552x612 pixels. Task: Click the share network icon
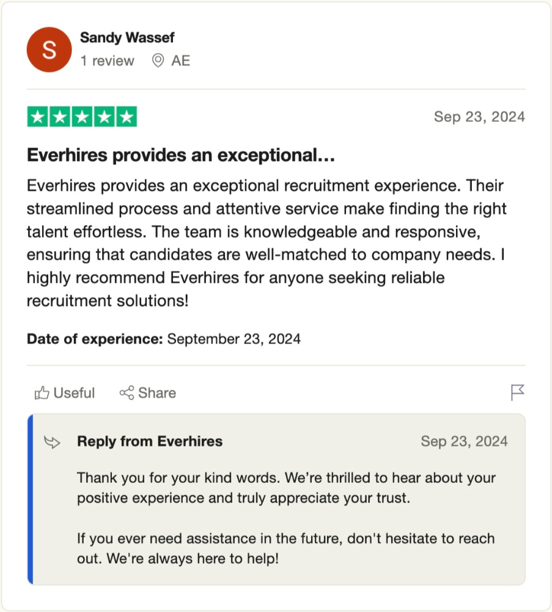(127, 393)
